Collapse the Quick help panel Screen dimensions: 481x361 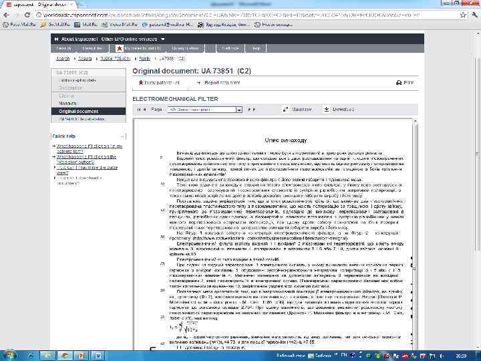point(122,136)
